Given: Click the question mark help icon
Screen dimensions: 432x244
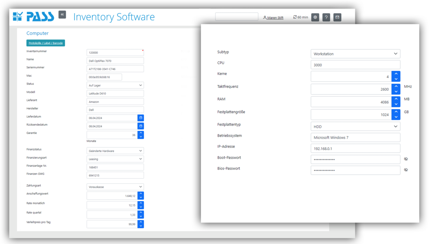Looking at the screenshot, I should (326, 17).
